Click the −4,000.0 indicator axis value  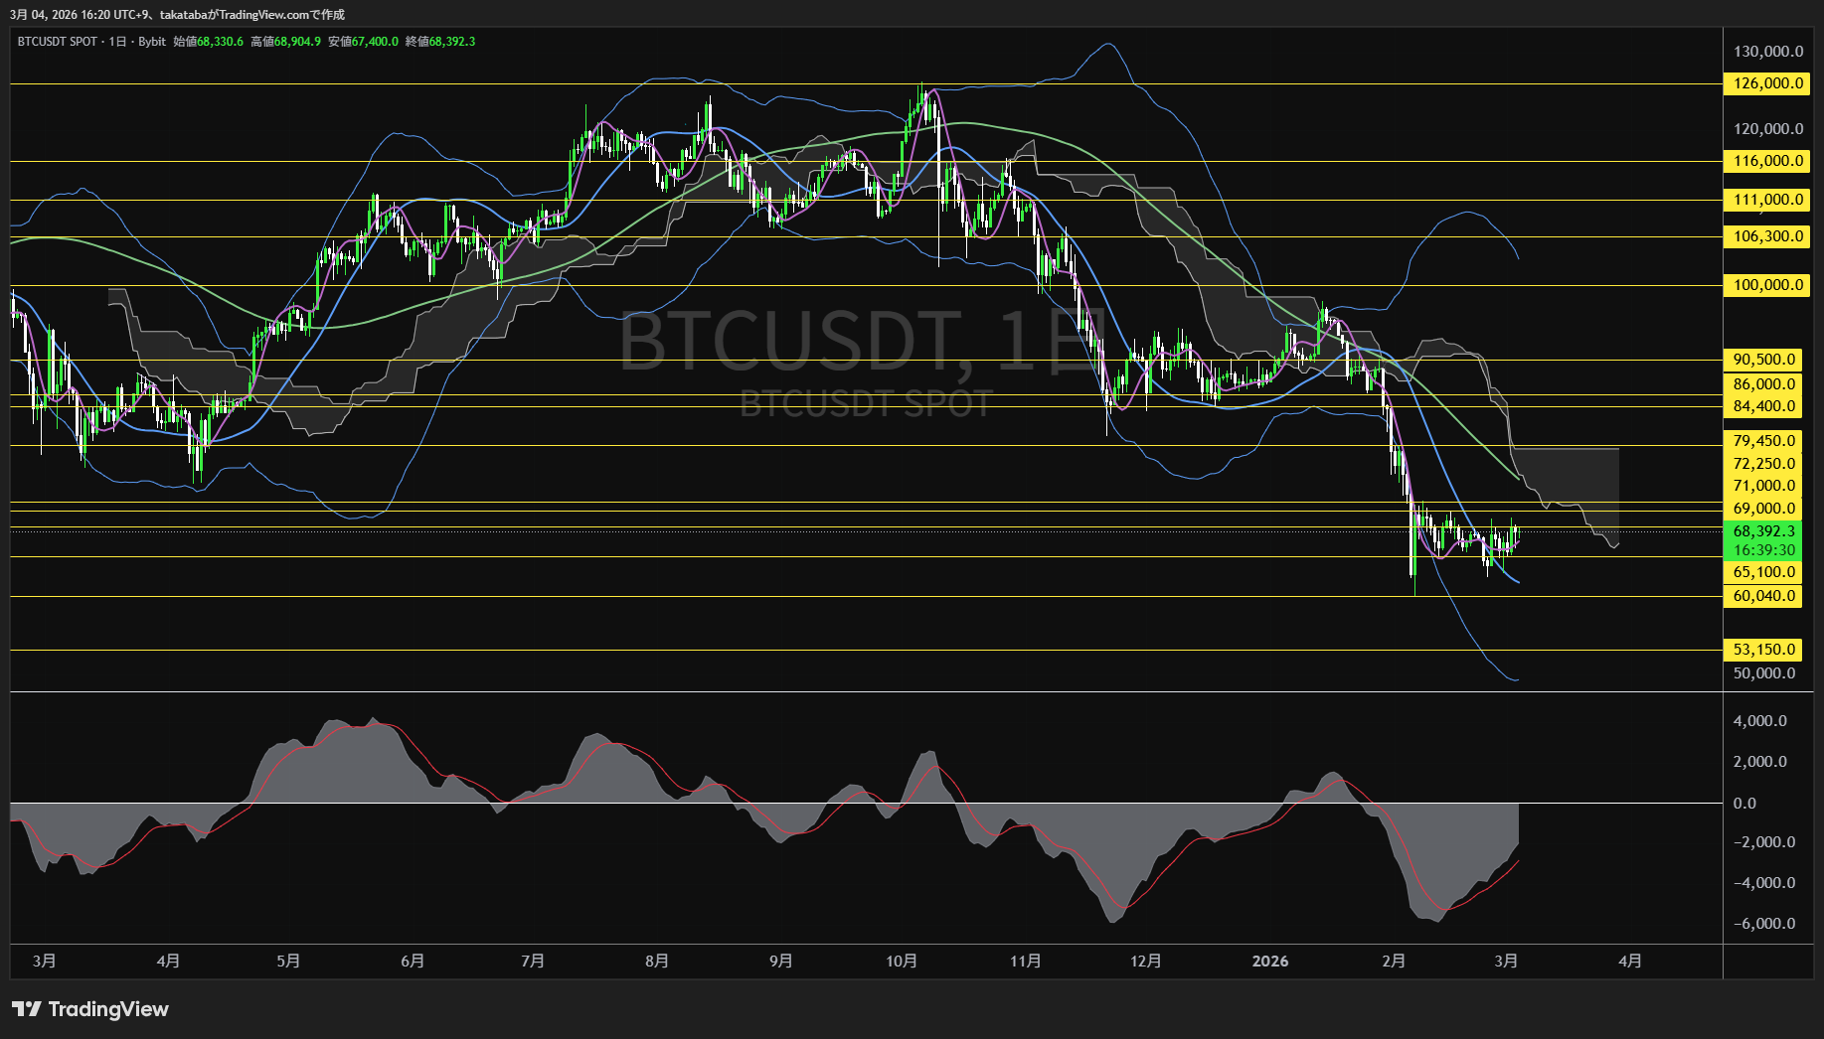point(1764,883)
